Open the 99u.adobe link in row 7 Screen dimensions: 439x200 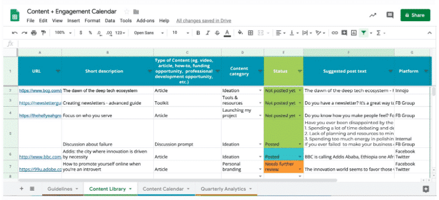[41, 169]
